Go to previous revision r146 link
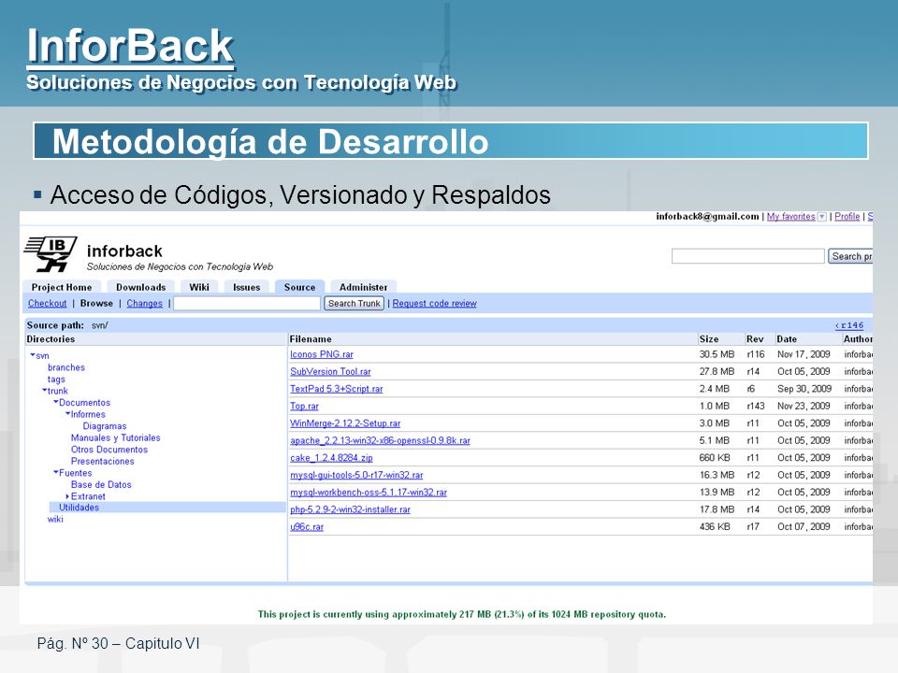The height and width of the screenshot is (673, 898). click(x=848, y=325)
